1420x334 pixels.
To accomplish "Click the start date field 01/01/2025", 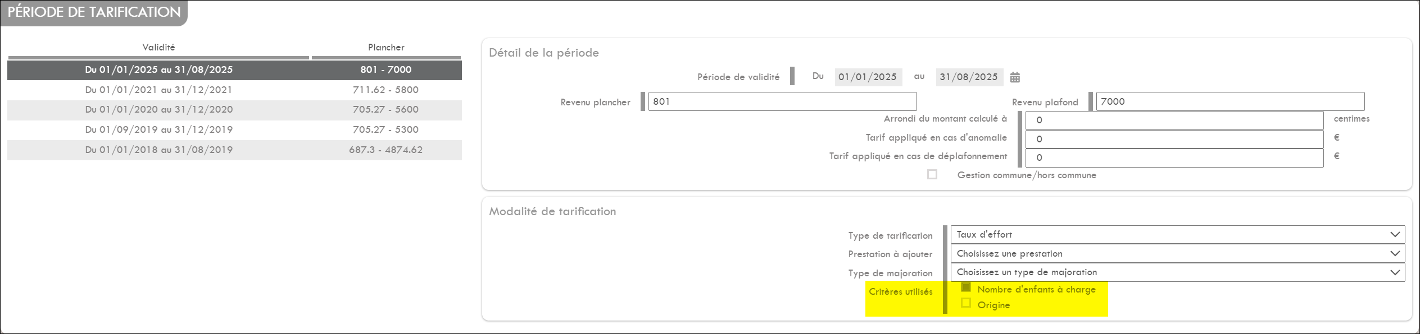I will pyautogui.click(x=868, y=77).
